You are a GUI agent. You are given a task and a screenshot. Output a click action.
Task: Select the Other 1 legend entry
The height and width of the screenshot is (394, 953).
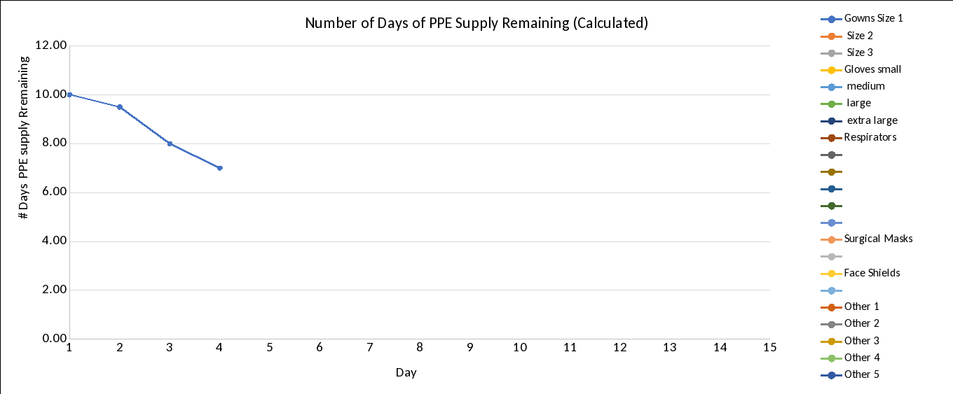click(x=861, y=307)
